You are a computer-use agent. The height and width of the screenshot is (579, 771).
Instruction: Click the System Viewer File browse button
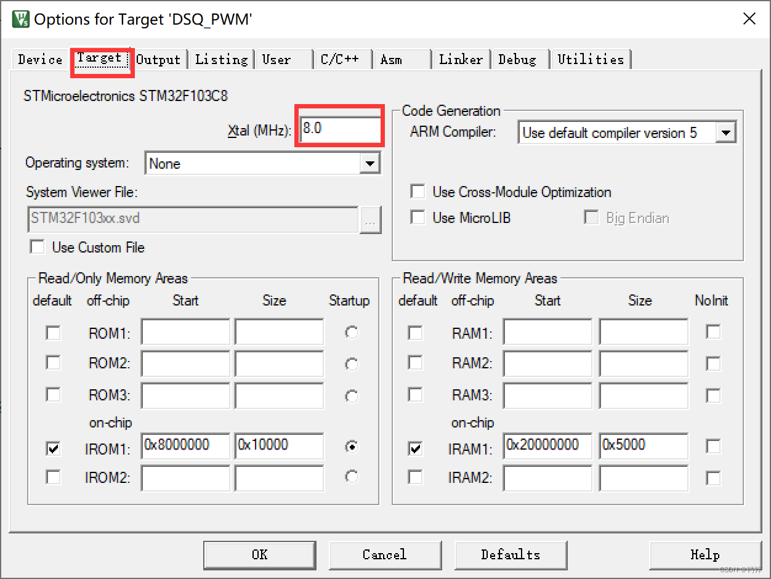371,220
